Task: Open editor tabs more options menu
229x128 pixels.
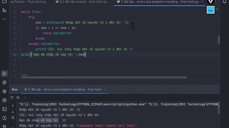Action: tap(215, 1)
